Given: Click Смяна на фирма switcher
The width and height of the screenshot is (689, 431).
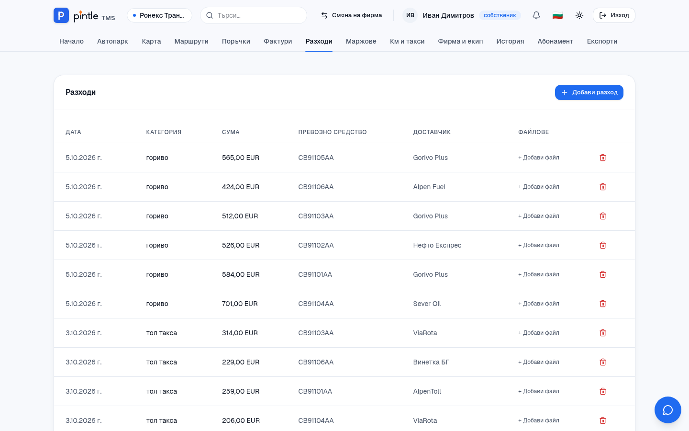Looking at the screenshot, I should (x=351, y=15).
